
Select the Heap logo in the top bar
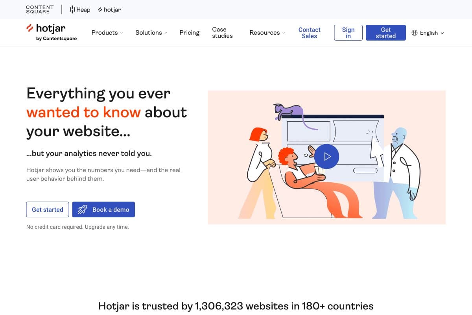click(x=79, y=9)
